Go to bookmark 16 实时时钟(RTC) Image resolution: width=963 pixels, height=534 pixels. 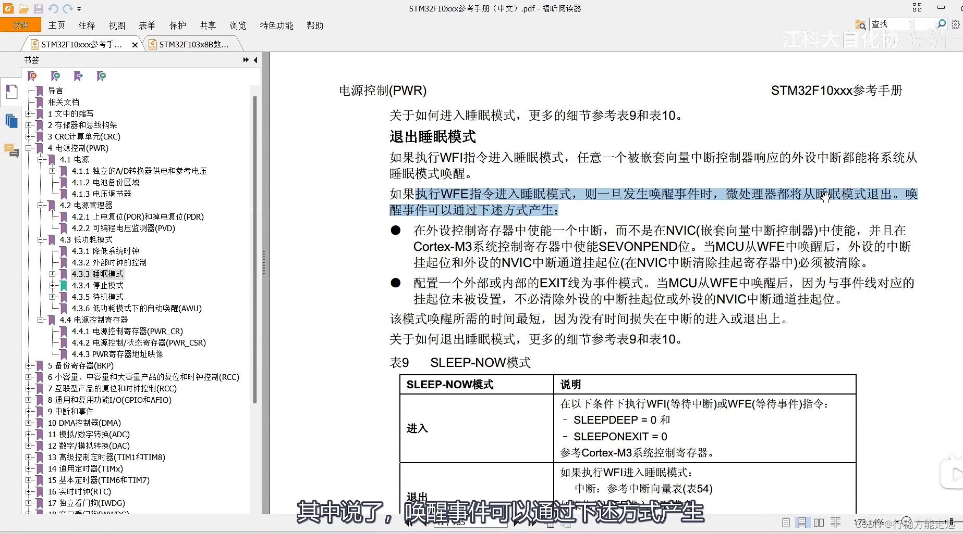pos(79,491)
